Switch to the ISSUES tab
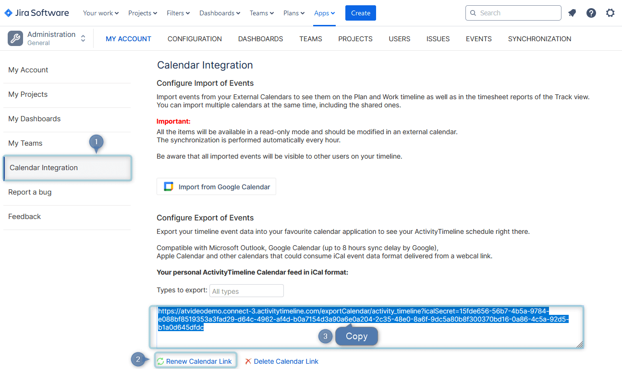The height and width of the screenshot is (369, 622). pyautogui.click(x=438, y=39)
